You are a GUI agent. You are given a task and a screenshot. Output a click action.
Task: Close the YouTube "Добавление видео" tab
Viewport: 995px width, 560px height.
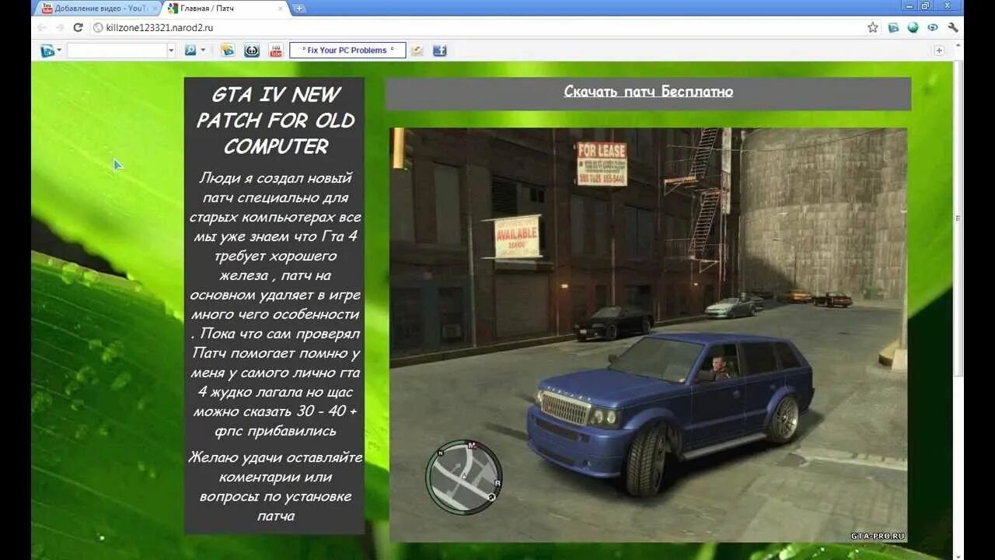tap(155, 9)
